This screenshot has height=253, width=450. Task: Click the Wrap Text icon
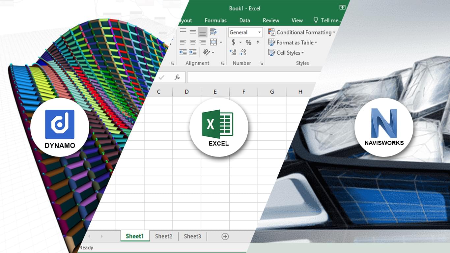213,32
